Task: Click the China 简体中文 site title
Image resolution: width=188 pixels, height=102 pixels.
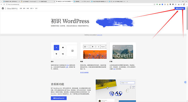Action: tap(12, 8)
